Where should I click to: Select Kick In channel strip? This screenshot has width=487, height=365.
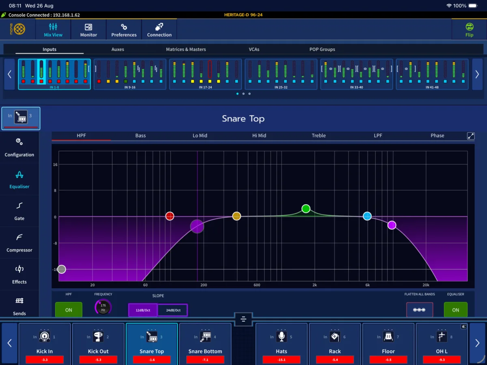[45, 344]
